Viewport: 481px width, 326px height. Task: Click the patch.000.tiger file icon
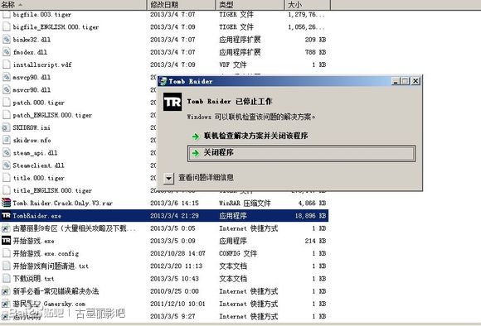(x=6, y=103)
